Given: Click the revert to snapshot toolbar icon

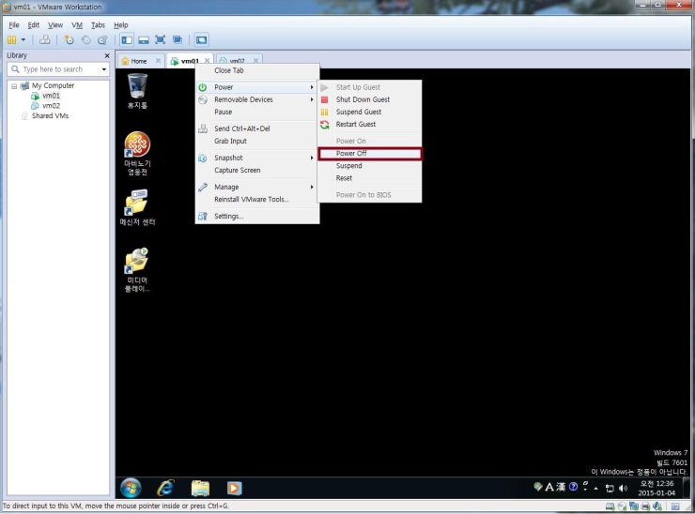Looking at the screenshot, I should 85,39.
